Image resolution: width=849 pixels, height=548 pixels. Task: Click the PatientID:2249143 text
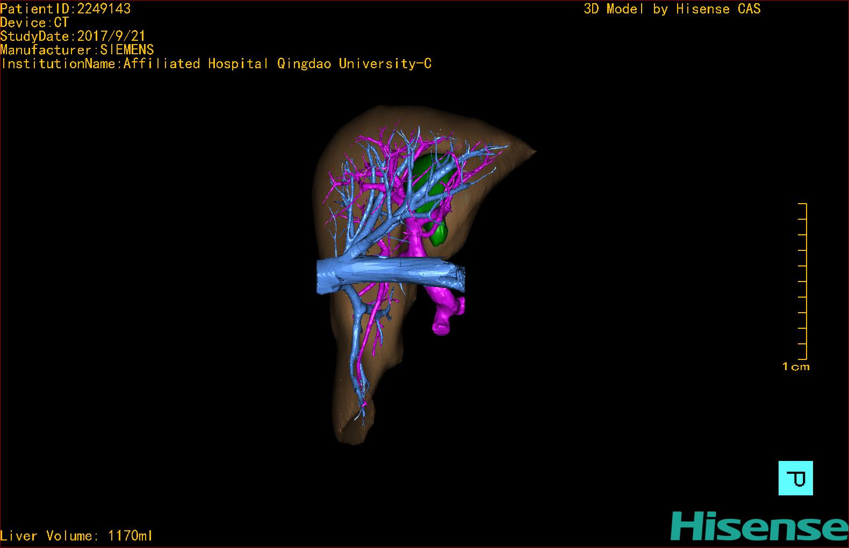[x=66, y=9]
